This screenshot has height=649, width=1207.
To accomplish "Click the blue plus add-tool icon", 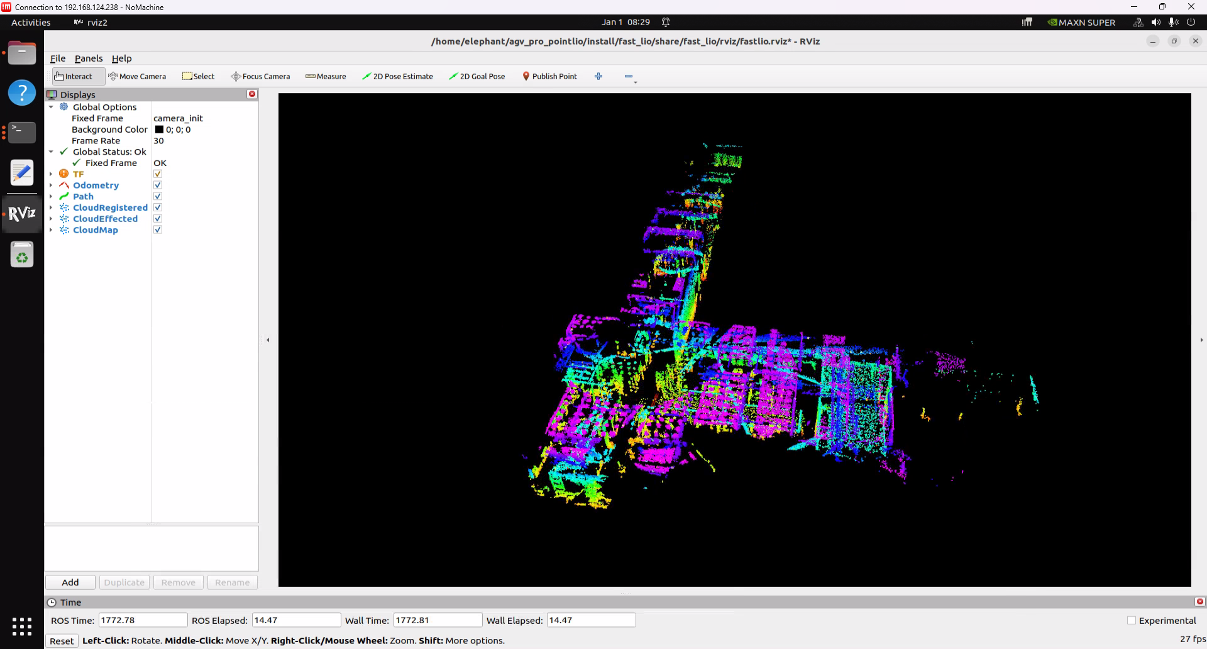I will (x=598, y=76).
